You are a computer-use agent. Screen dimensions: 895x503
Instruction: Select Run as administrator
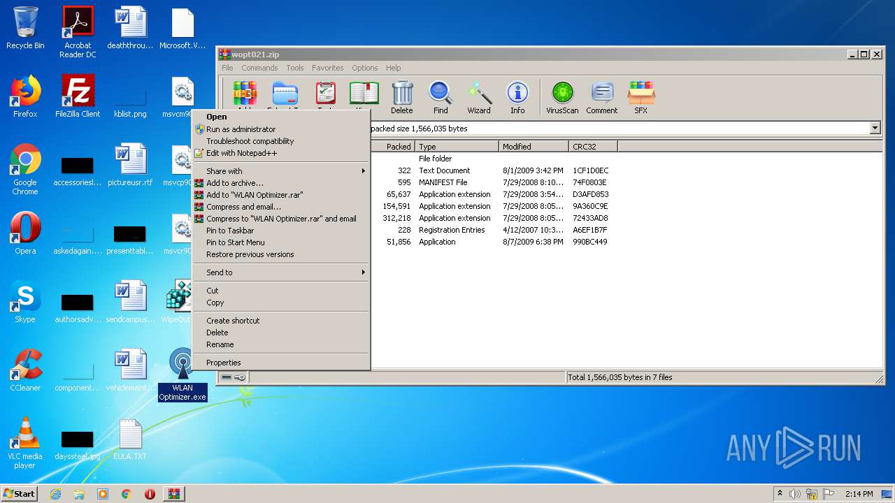coord(280,129)
